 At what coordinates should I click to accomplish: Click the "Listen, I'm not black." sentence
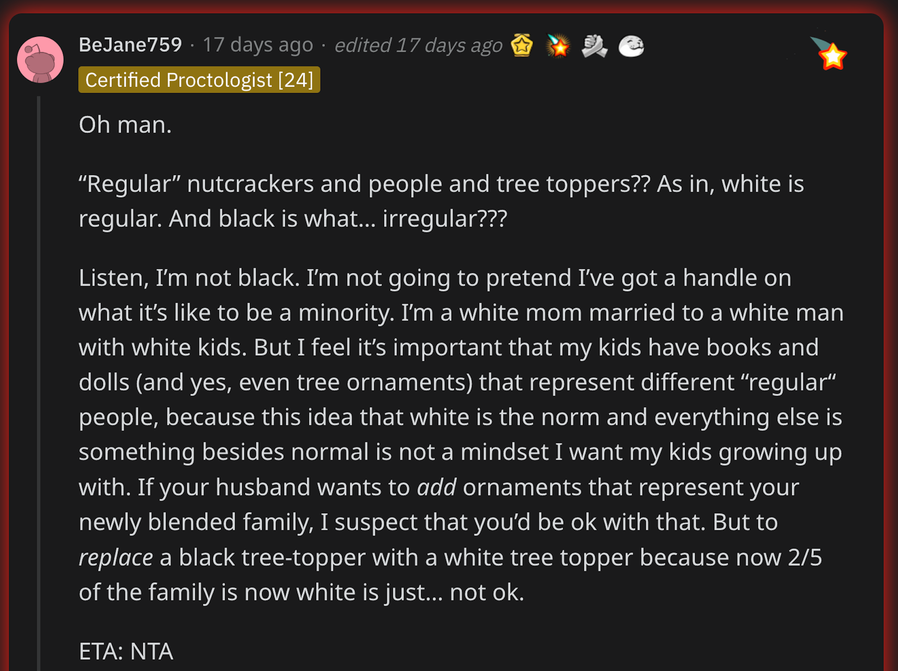pyautogui.click(x=189, y=278)
